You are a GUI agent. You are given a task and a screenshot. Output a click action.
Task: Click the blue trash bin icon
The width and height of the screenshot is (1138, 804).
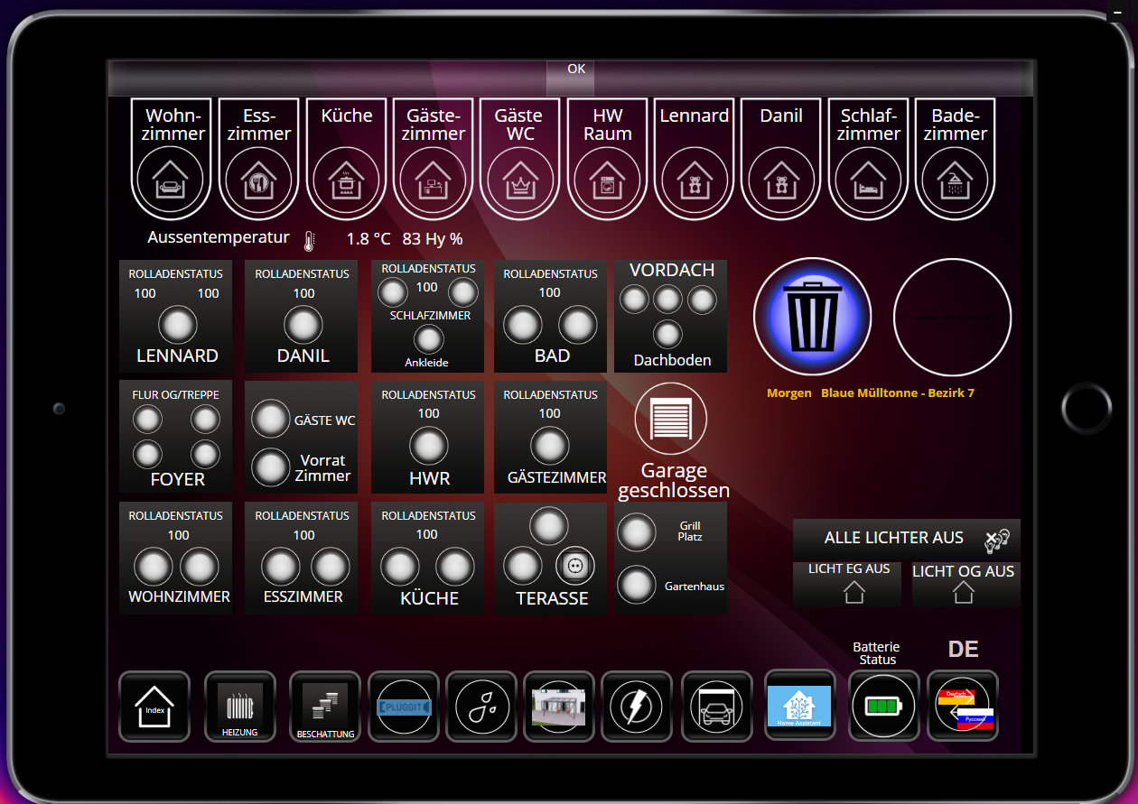click(812, 316)
